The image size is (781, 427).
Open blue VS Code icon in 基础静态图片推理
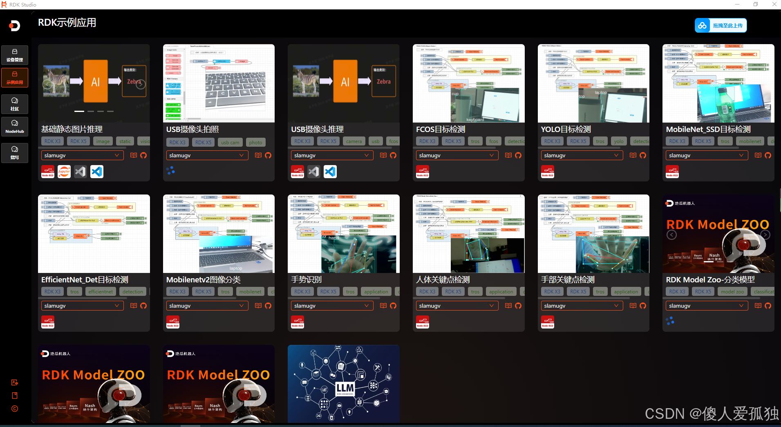97,172
